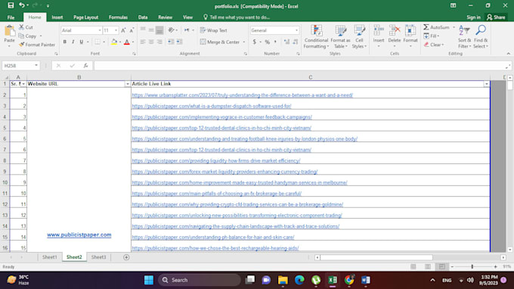This screenshot has width=514, height=289.
Task: Open the Orientation text-rotation tool
Action: pyautogui.click(x=171, y=30)
